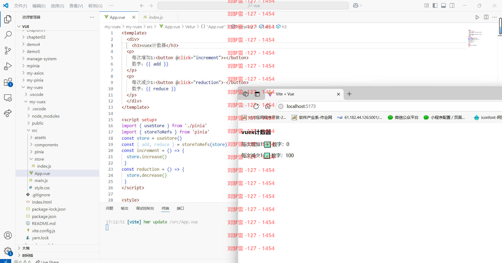Open package.json in file tree
Image resolution: width=502 pixels, height=263 pixels.
[44, 216]
